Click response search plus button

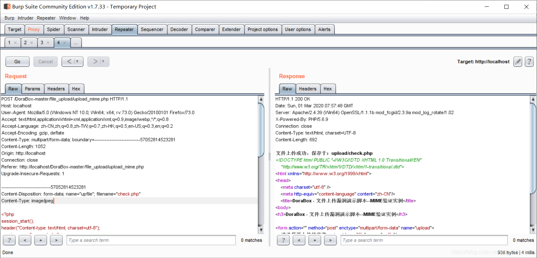pyautogui.click(x=315, y=240)
